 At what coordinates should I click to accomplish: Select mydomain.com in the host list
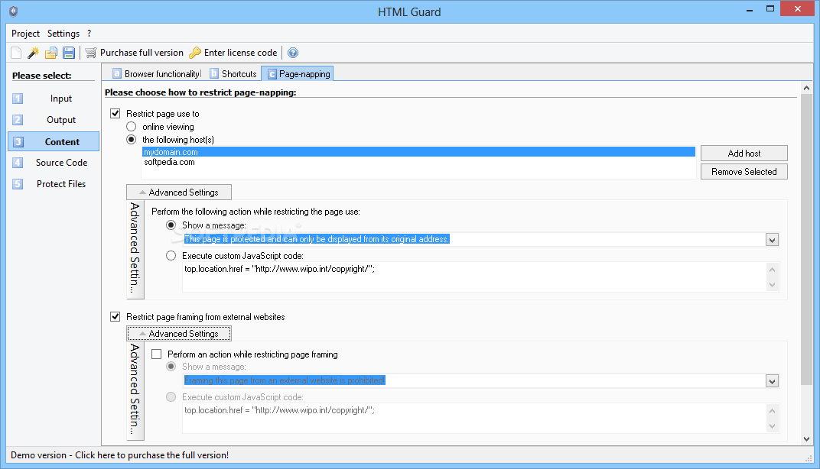[418, 152]
